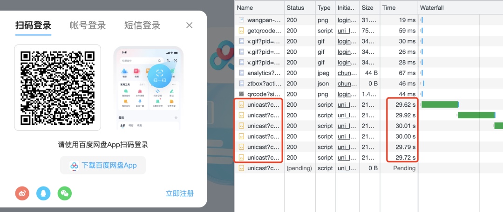Select the analytics? jpeg request
Screen dimensions: 503x212
tap(369, 73)
